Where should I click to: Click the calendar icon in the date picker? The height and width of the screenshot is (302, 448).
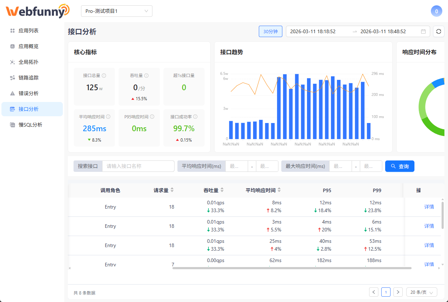tap(423, 31)
